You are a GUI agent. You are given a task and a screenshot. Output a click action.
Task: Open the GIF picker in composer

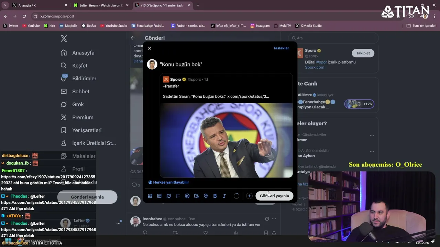[x=159, y=196]
